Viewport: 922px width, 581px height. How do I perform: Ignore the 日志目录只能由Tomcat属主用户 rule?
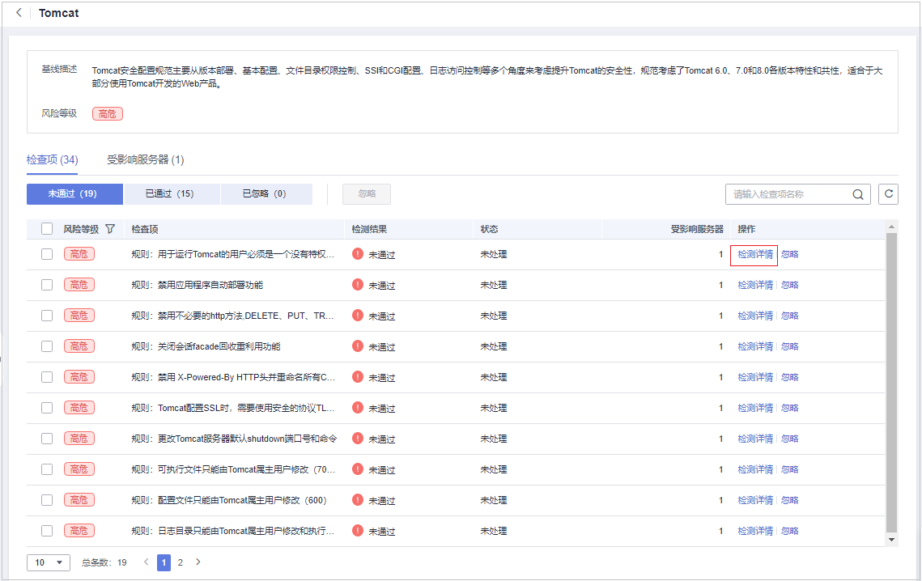click(x=790, y=531)
